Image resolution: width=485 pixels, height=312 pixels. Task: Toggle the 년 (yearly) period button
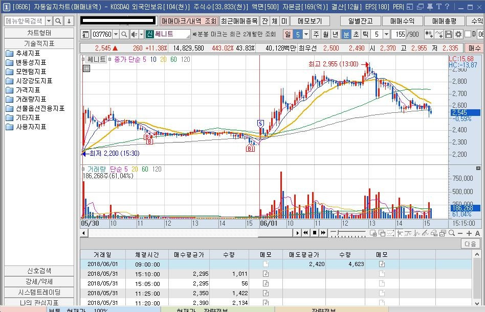pos(335,34)
